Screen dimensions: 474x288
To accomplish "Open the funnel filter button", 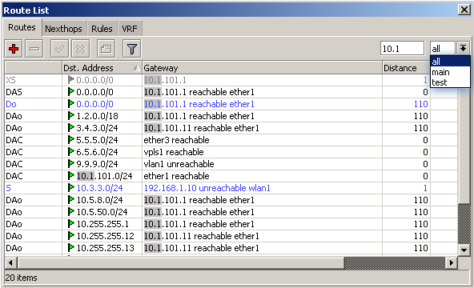I will [132, 49].
